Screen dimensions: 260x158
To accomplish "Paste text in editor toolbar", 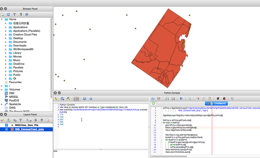I will point(210,99).
